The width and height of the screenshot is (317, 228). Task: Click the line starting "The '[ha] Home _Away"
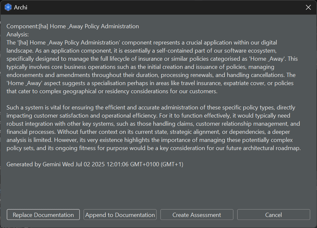(x=142, y=43)
